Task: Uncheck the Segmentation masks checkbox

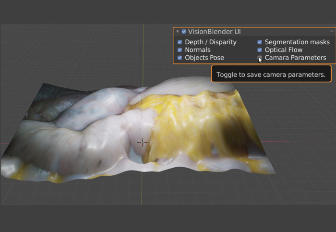Action: tap(260, 42)
